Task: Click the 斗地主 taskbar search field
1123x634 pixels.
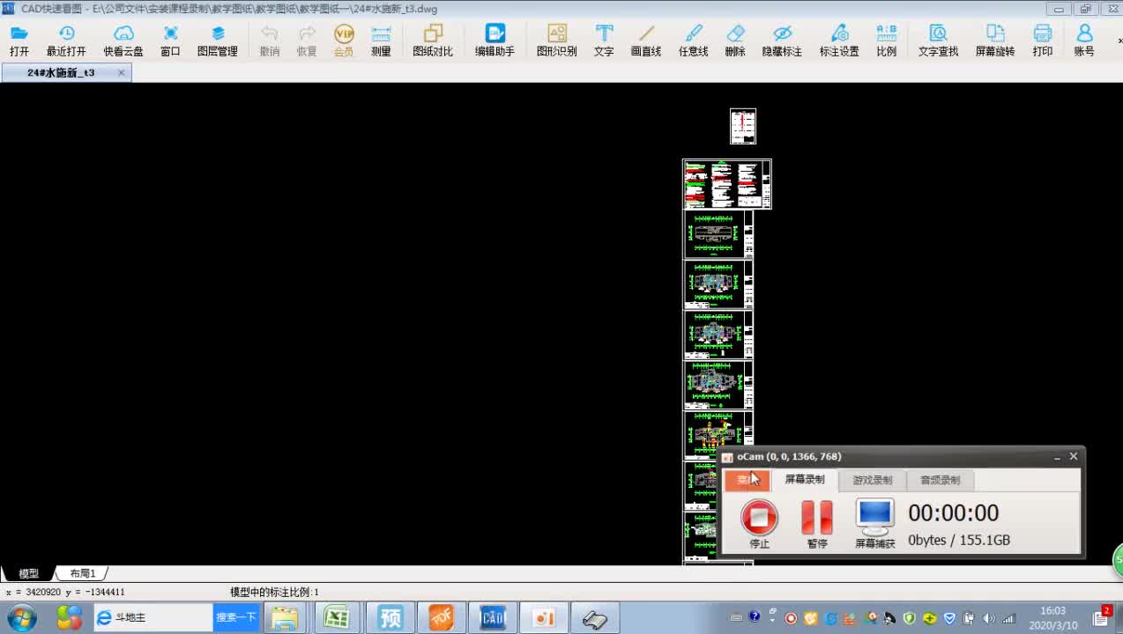Action: tap(154, 617)
